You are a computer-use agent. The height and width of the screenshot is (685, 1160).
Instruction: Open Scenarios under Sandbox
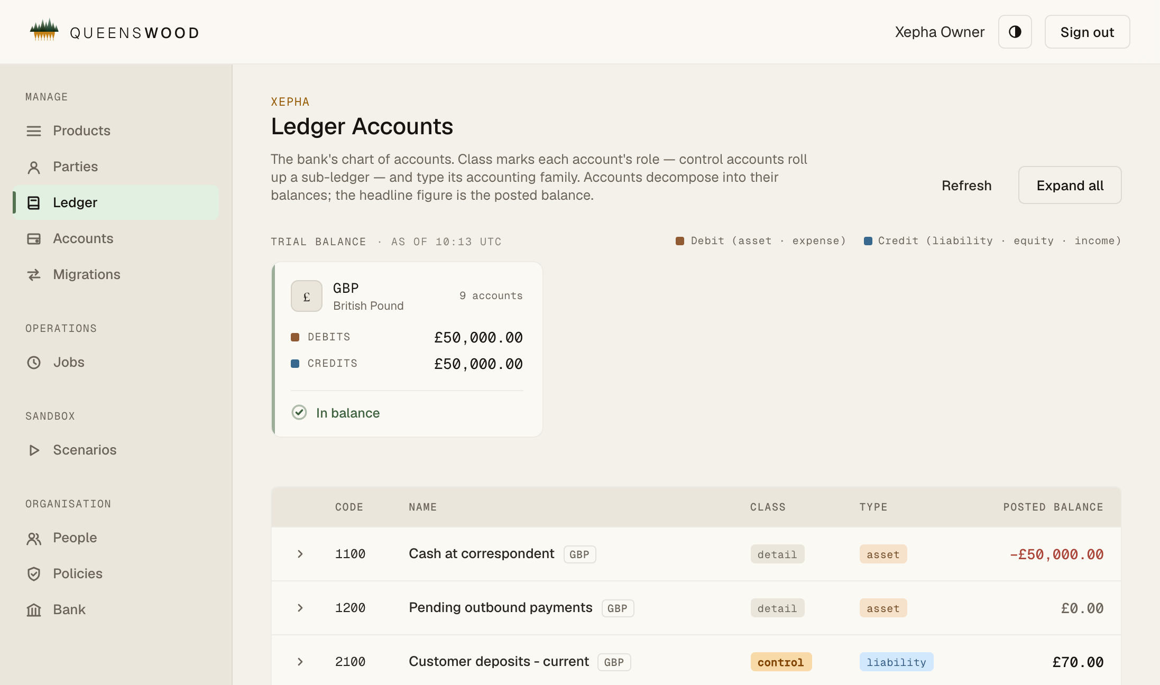(x=115, y=450)
